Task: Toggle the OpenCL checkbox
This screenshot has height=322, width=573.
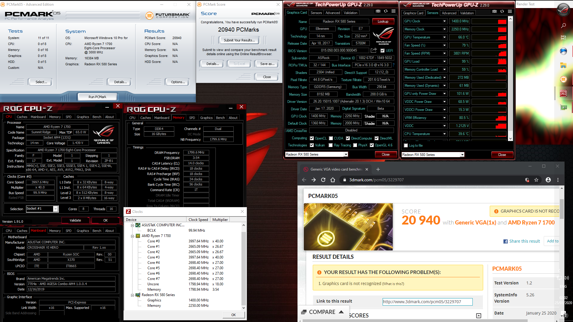Action: tap(312, 138)
